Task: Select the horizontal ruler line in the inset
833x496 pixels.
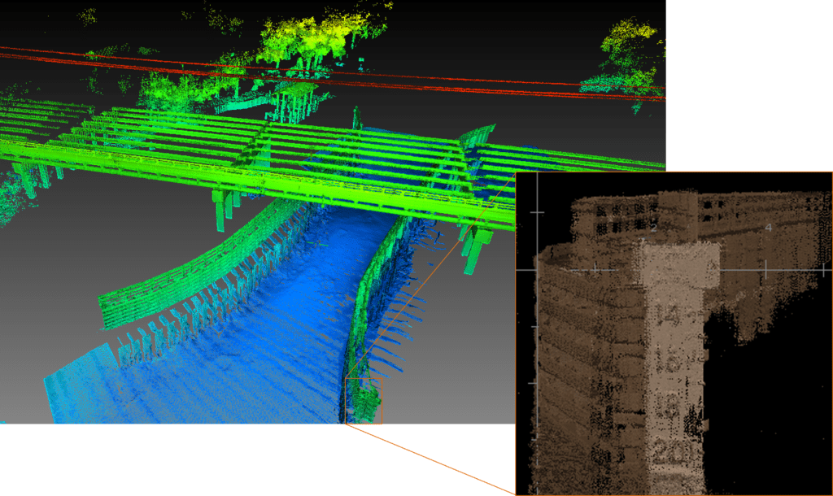Action: (731, 269)
